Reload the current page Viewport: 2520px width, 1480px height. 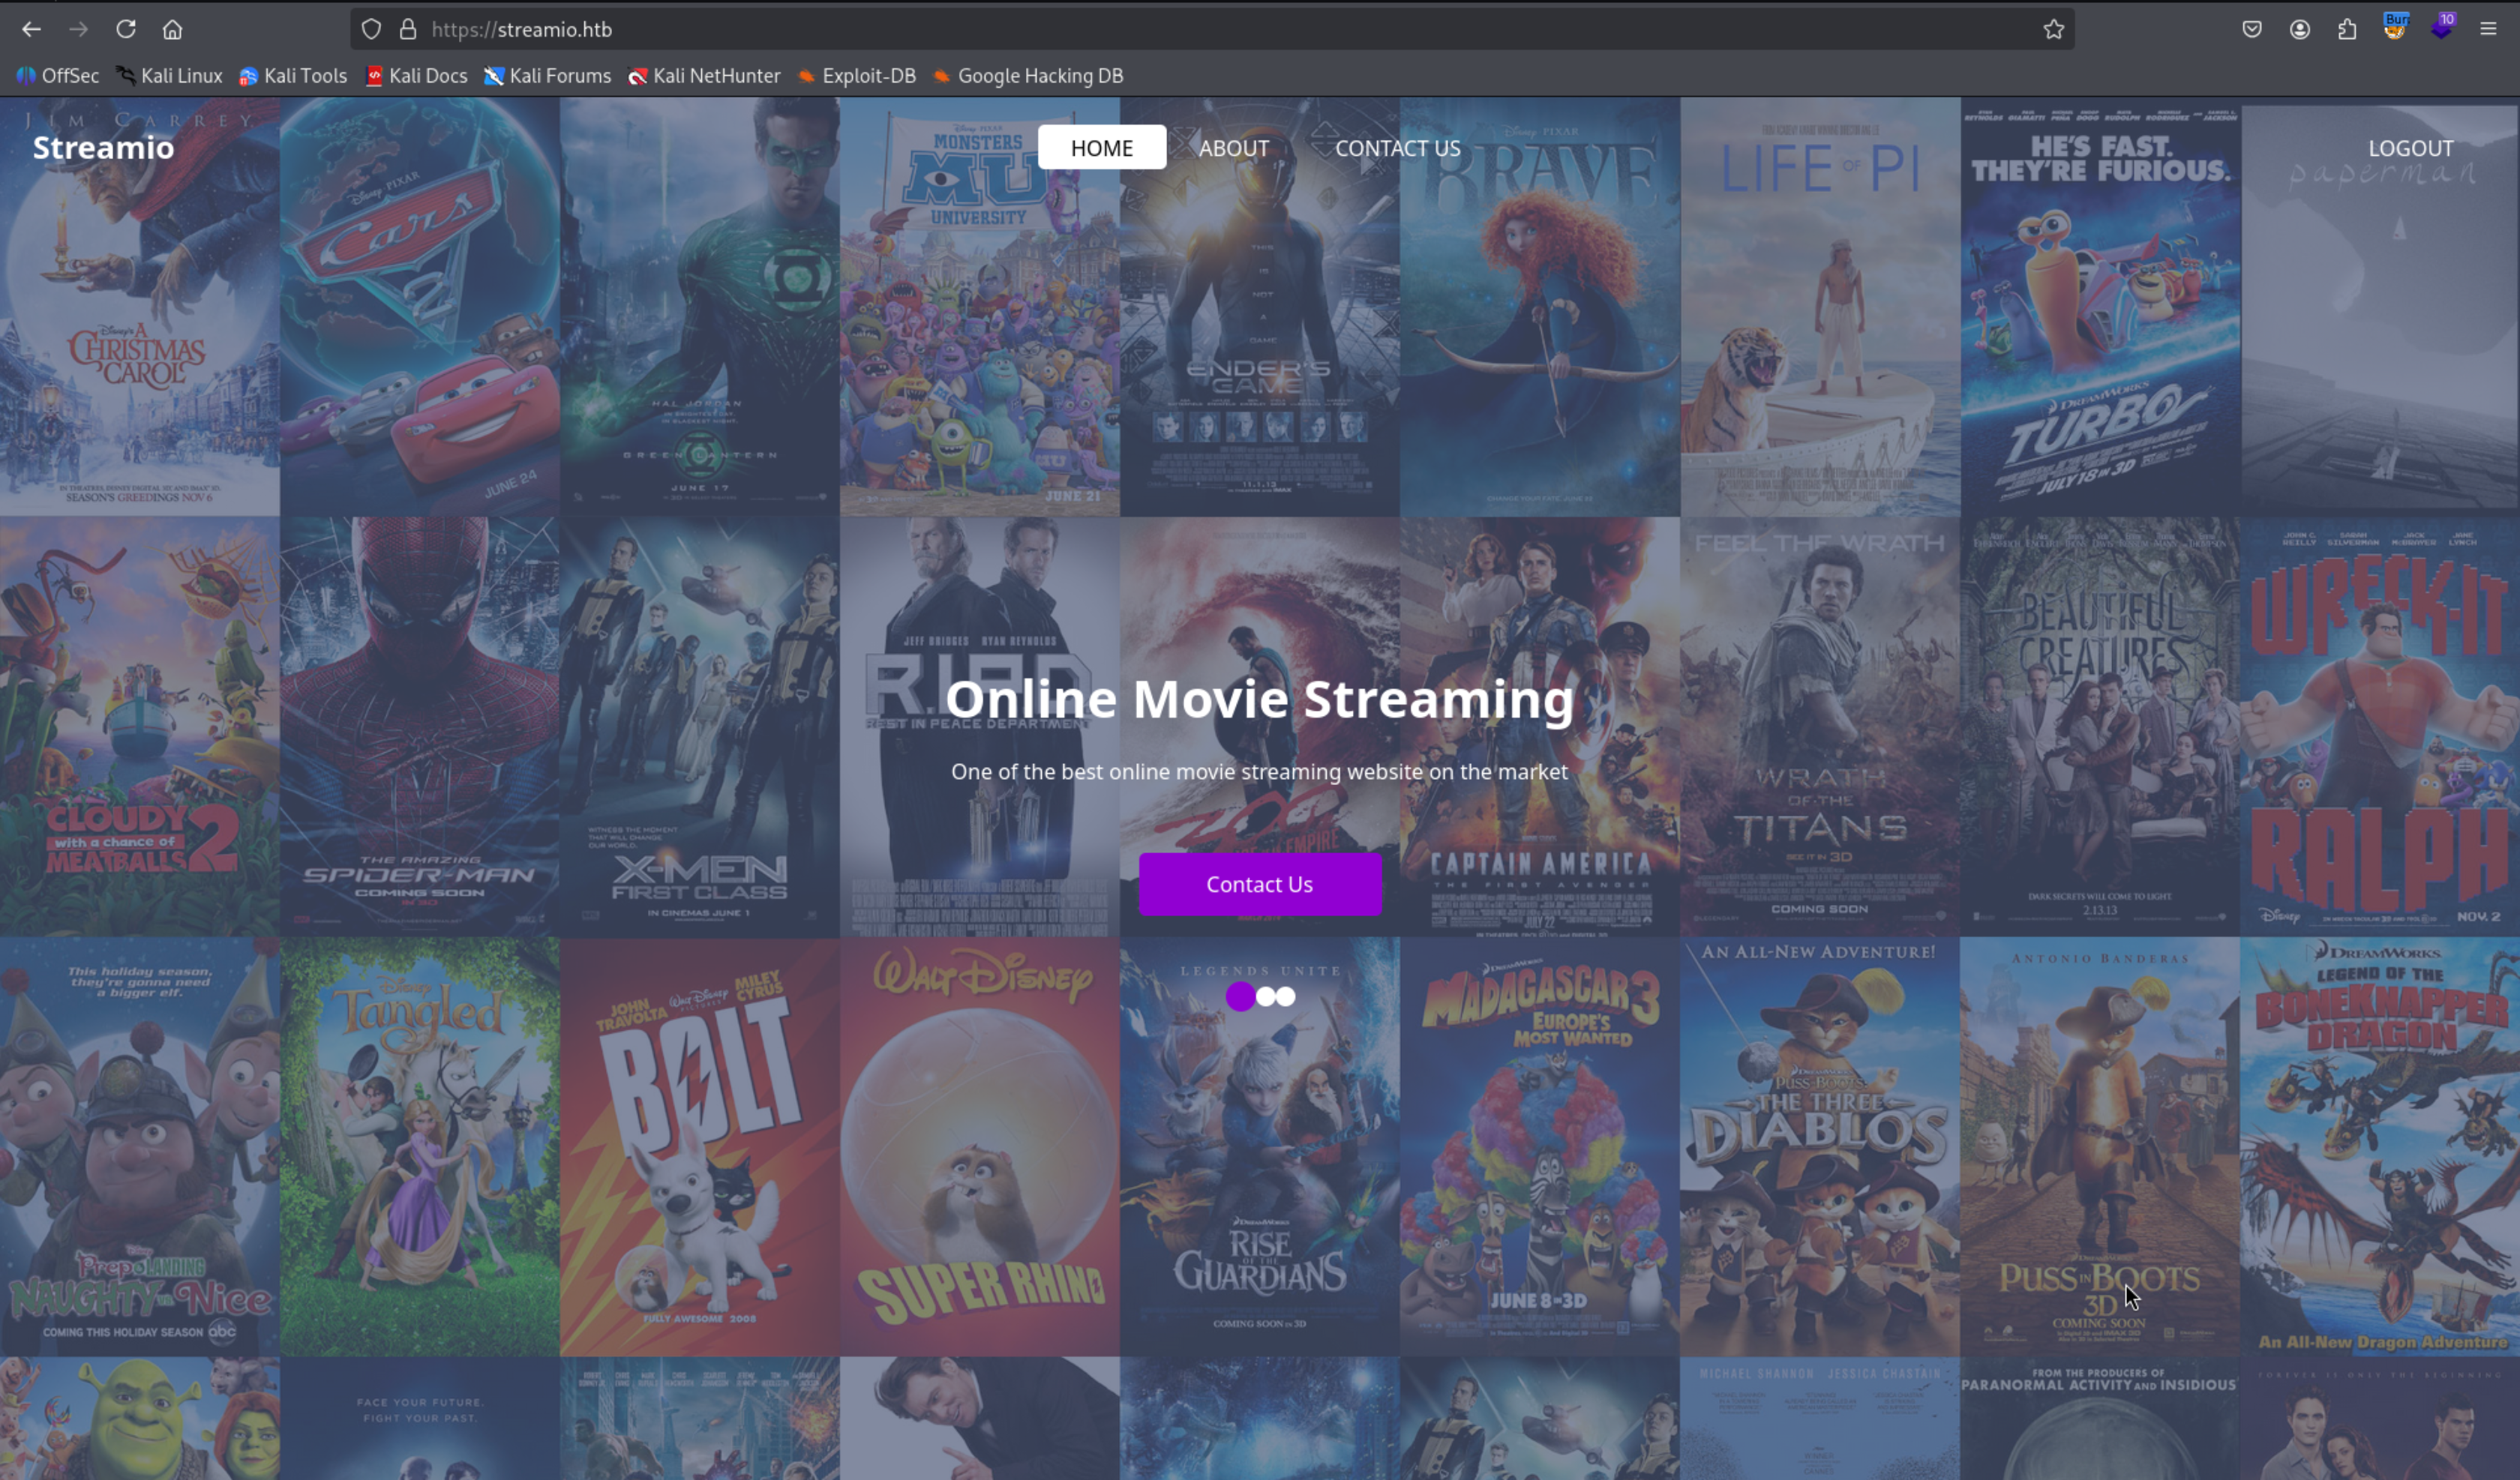(125, 29)
